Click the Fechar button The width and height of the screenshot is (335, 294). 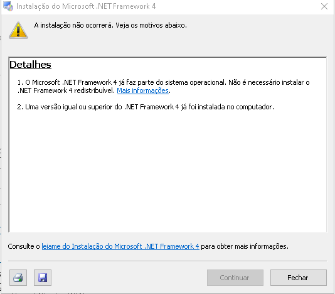click(299, 278)
